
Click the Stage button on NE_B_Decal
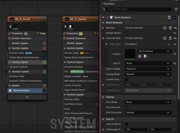click(41, 33)
